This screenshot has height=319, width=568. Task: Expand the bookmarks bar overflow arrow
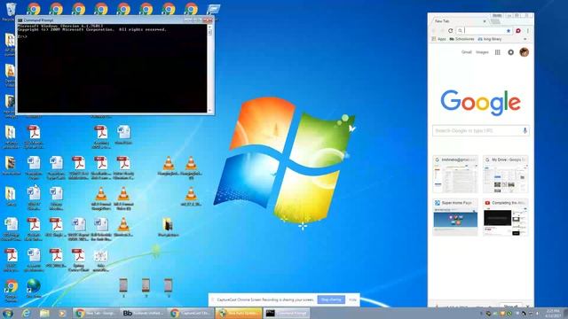(x=525, y=39)
